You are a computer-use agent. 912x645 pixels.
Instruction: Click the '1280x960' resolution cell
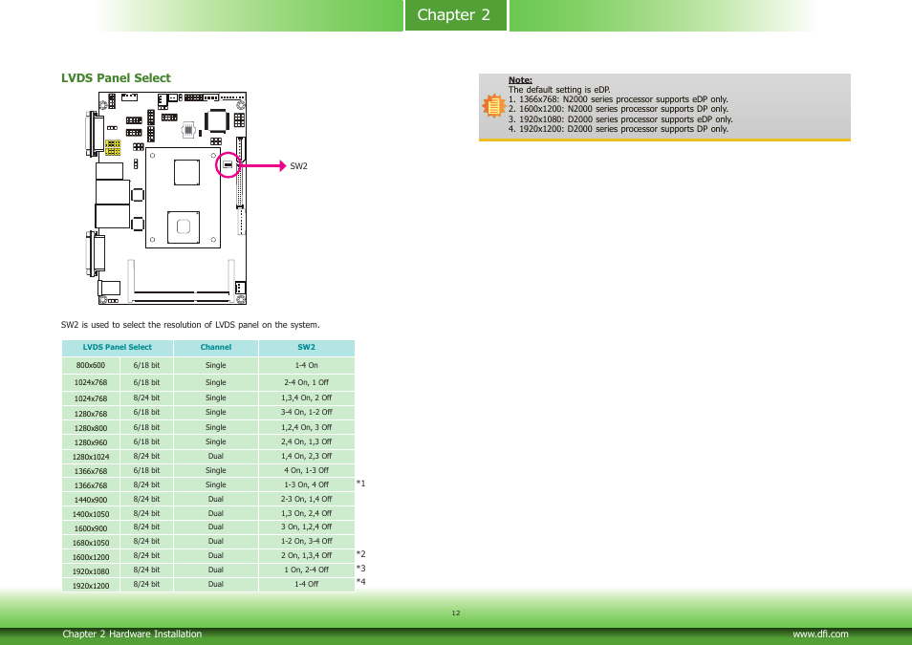[91, 442]
